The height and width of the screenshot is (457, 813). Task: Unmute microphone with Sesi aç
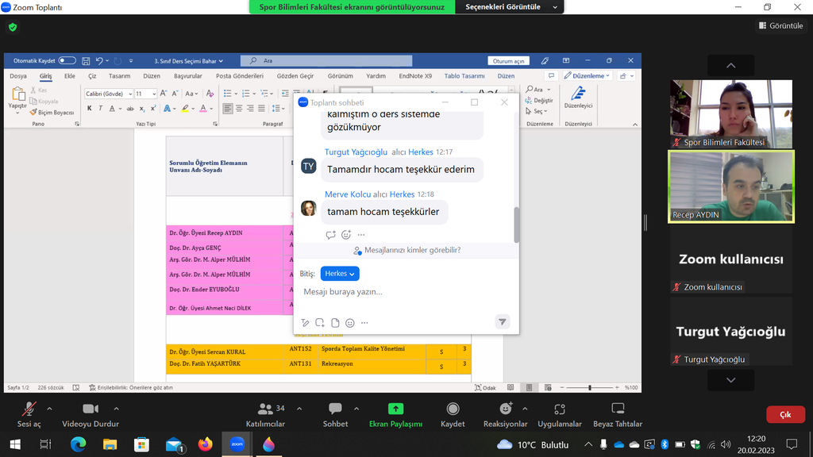pyautogui.click(x=29, y=413)
